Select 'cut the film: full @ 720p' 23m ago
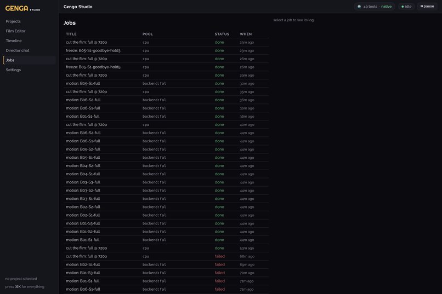This screenshot has height=294, width=442. click(166, 42)
